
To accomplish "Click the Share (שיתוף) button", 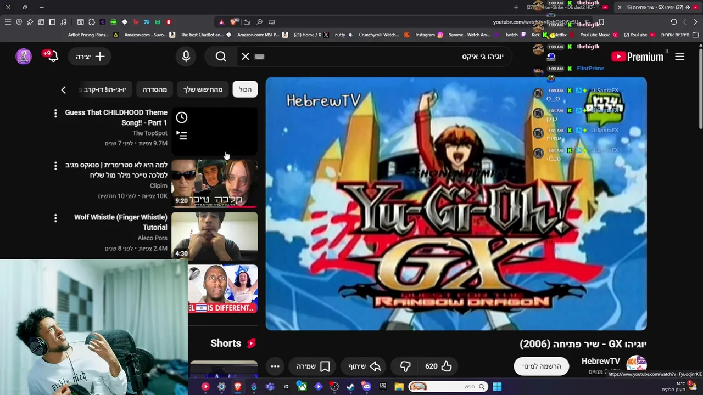I will point(365,366).
